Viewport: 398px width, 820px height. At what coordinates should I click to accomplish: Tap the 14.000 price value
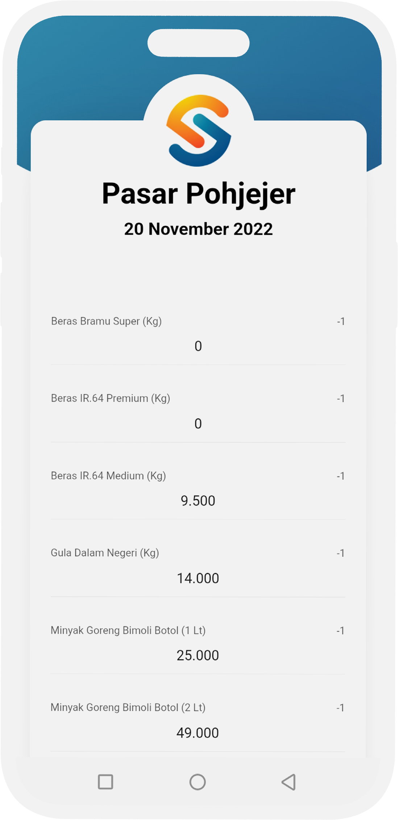pos(198,578)
